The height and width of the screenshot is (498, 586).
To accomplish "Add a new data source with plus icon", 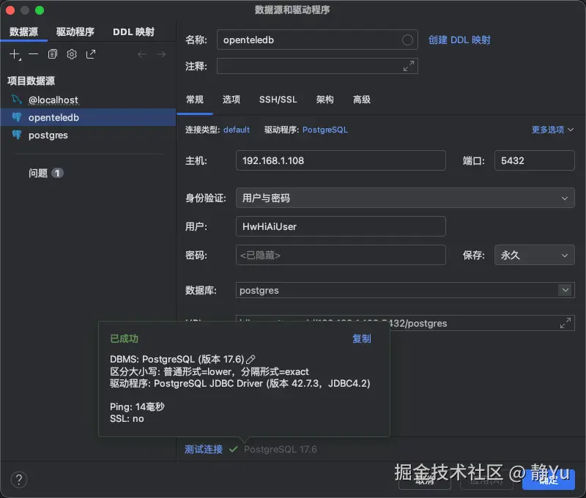I will (x=15, y=54).
